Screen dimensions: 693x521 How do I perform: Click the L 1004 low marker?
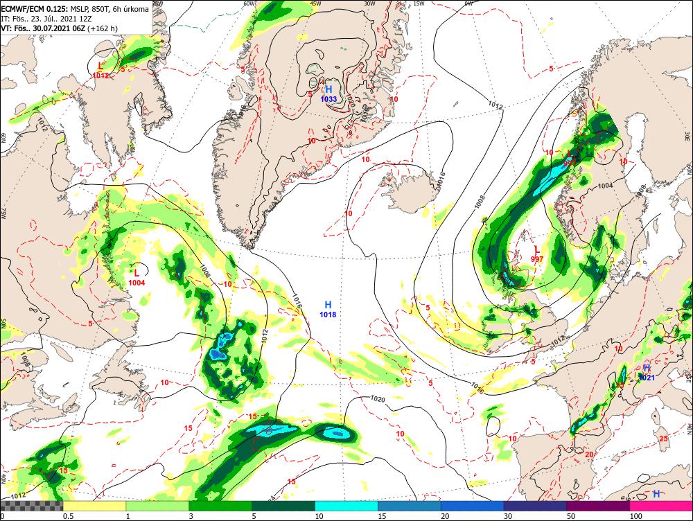pos(137,278)
